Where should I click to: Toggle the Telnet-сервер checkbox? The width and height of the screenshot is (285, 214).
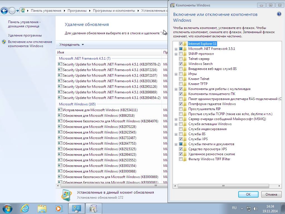tap(181, 59)
